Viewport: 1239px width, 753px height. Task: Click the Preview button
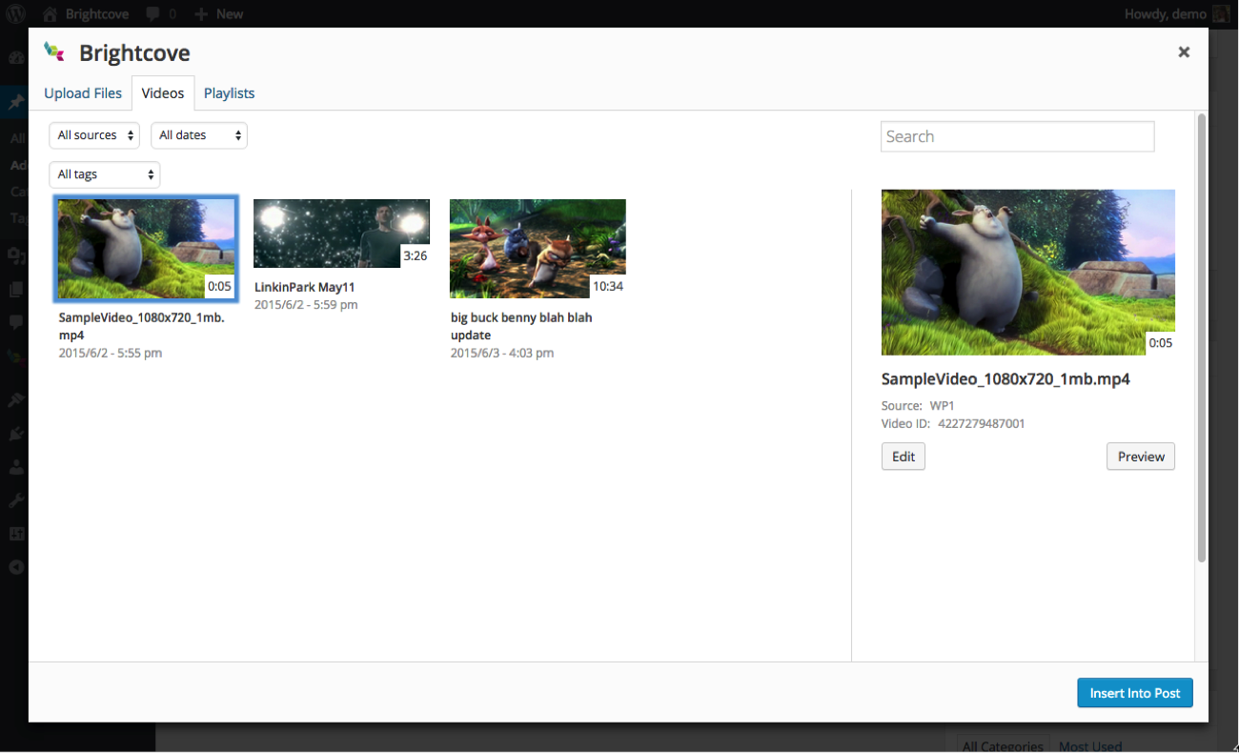pos(1141,457)
